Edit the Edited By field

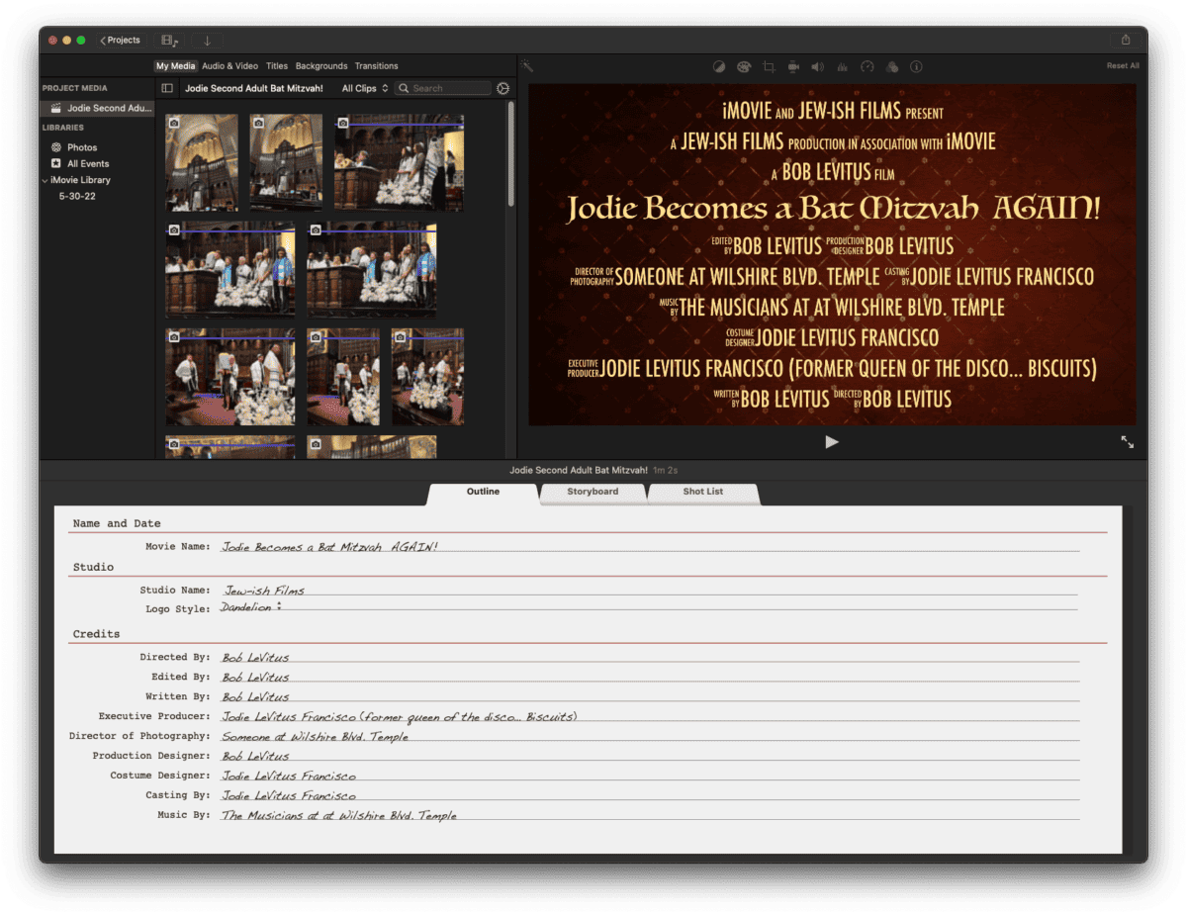pos(649,677)
